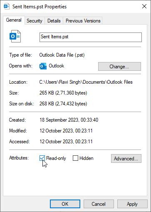
Task: Open Advanced... attributes settings
Action: click(126, 158)
